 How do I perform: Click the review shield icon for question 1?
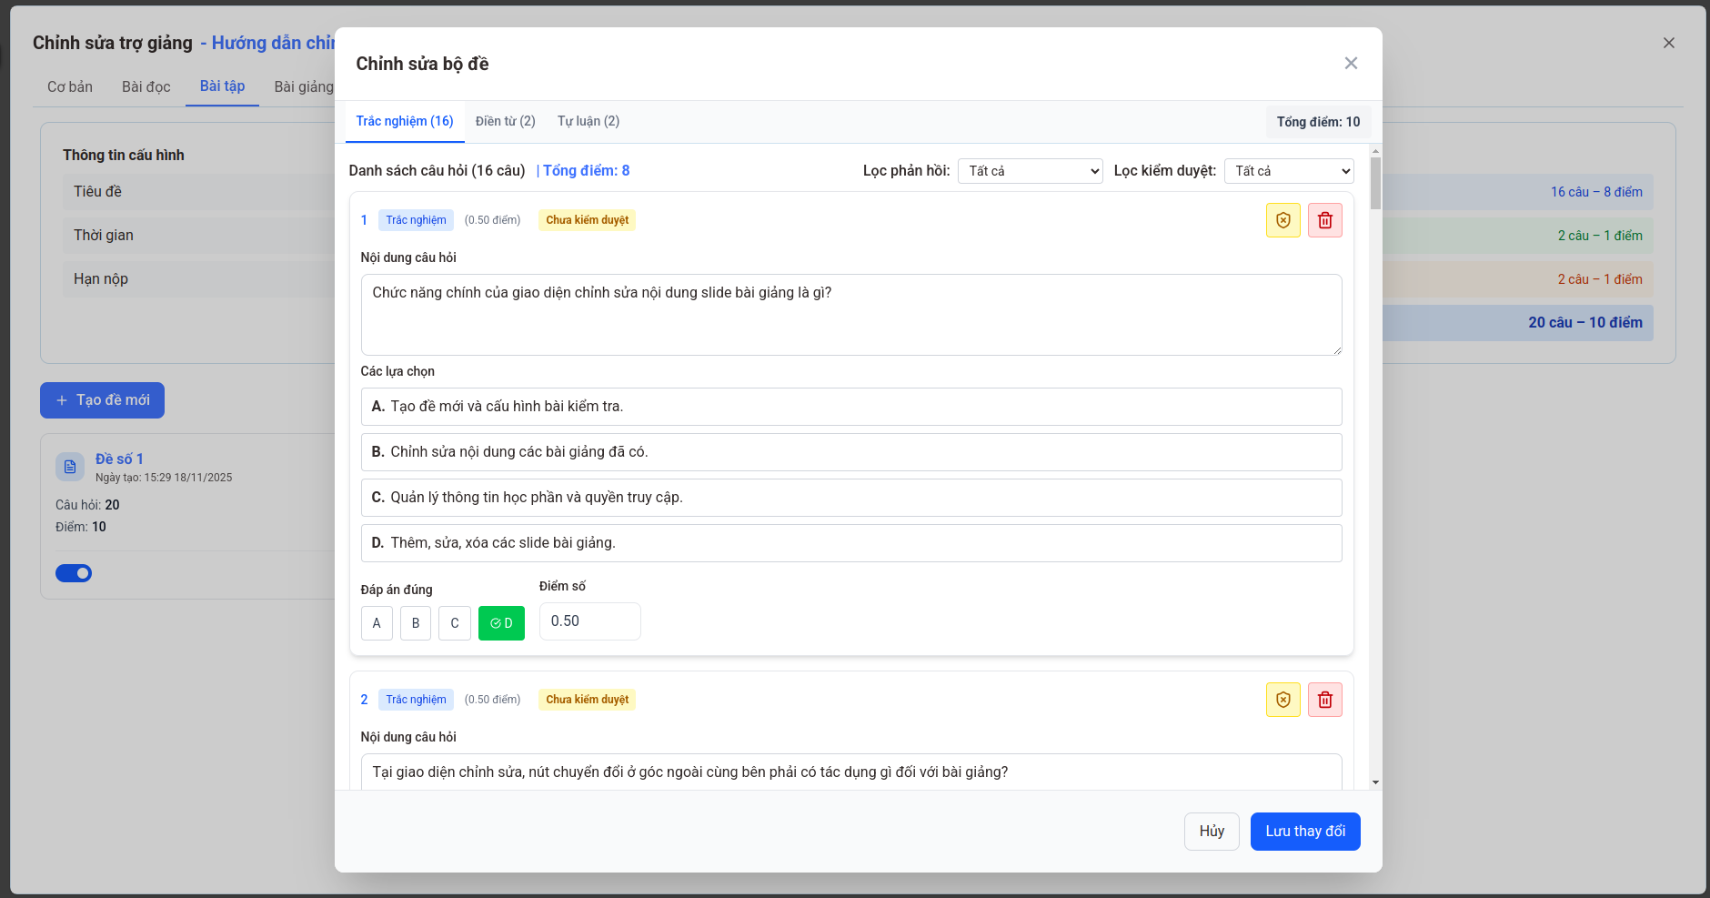[x=1282, y=220]
